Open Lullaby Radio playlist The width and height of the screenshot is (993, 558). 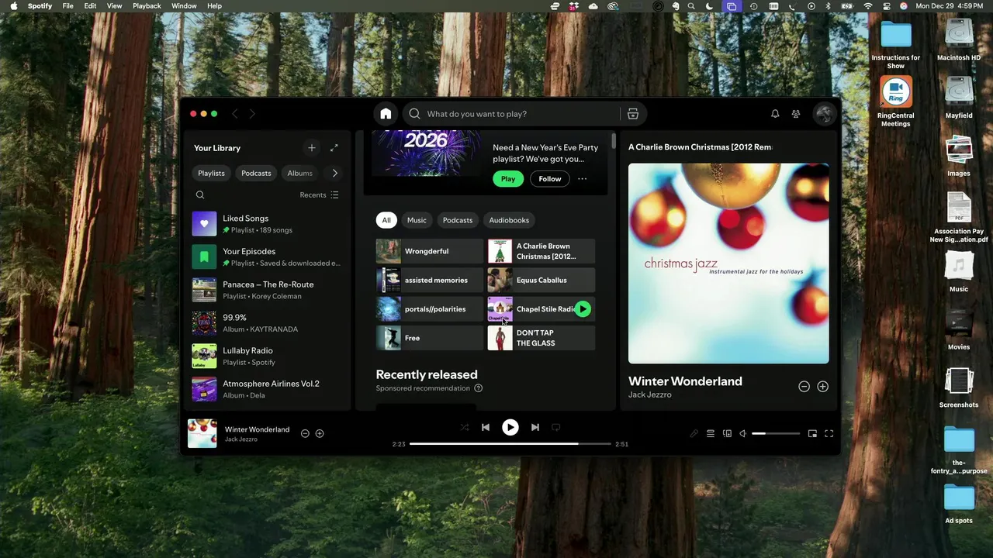(267, 356)
